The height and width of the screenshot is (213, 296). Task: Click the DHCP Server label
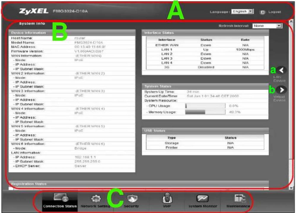pos(27,166)
